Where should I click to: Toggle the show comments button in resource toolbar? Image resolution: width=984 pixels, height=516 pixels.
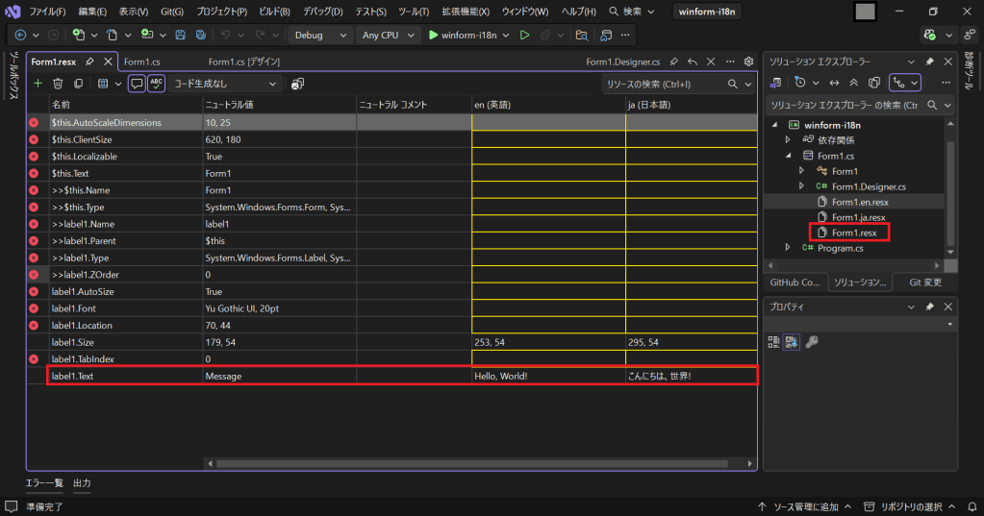137,84
